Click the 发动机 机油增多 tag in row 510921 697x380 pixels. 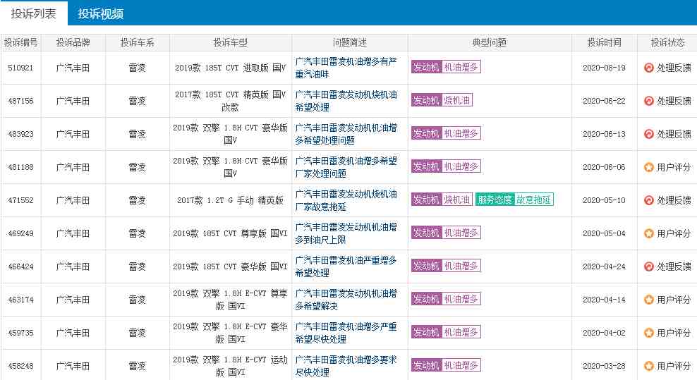(446, 67)
